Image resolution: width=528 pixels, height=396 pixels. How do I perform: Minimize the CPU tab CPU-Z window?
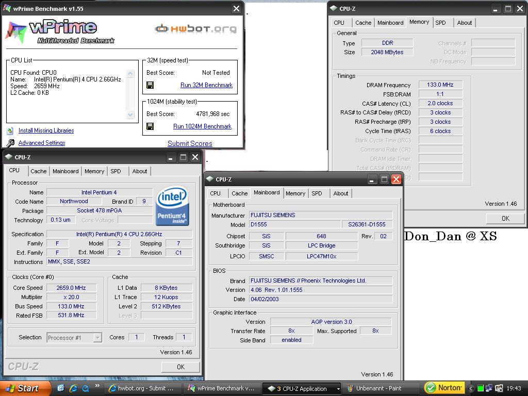tap(171, 157)
